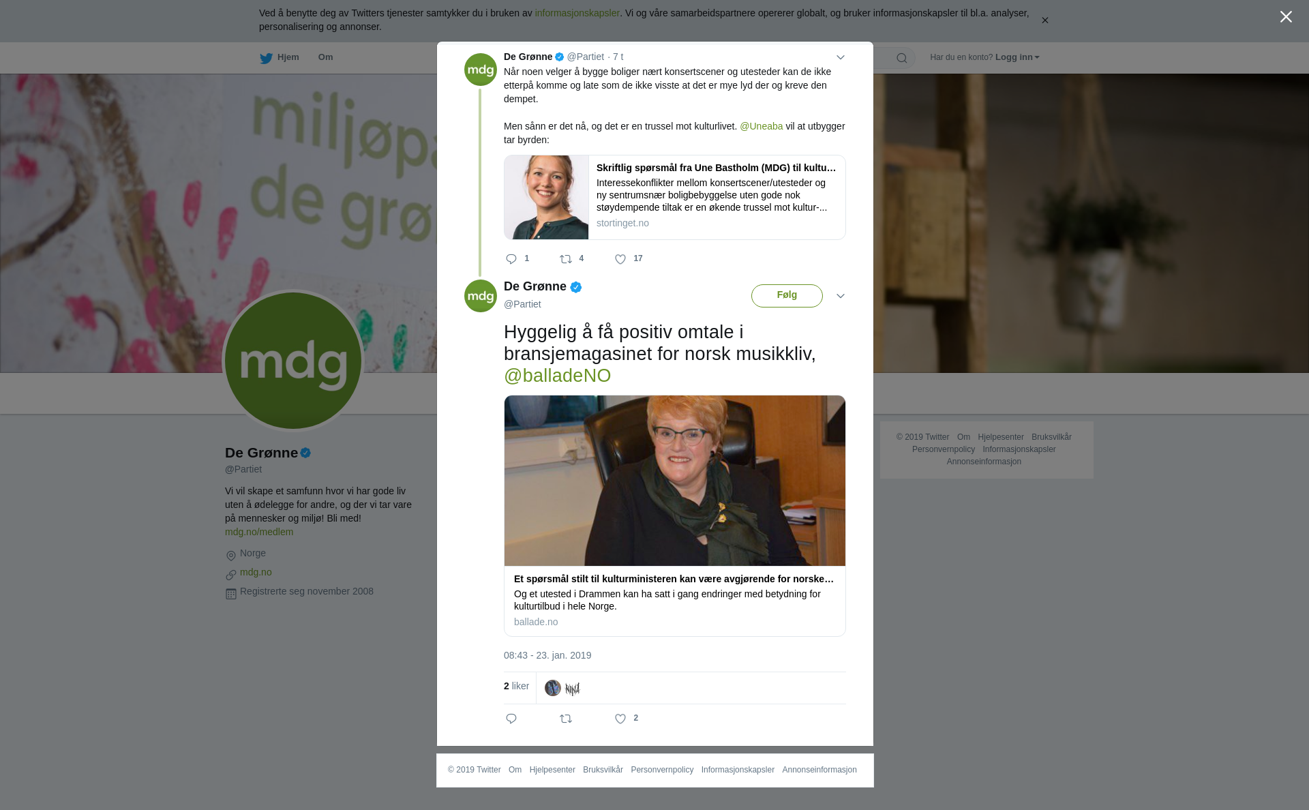The width and height of the screenshot is (1309, 810).
Task: Retweet the parent tweet with 4 retweets
Action: pyautogui.click(x=566, y=259)
